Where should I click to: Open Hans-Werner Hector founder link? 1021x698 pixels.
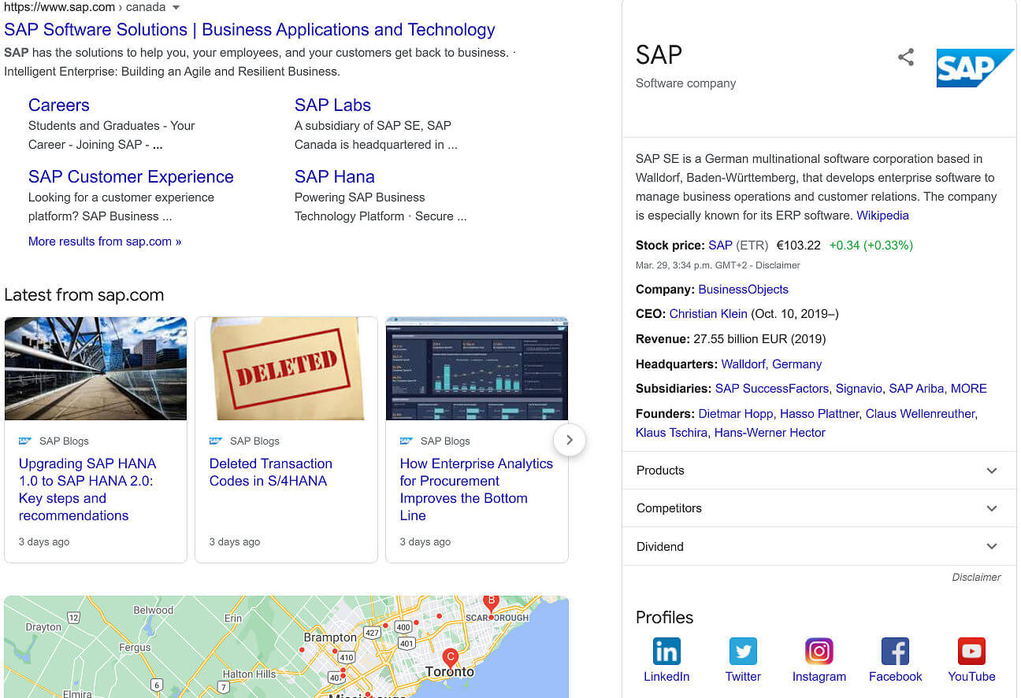pos(770,433)
